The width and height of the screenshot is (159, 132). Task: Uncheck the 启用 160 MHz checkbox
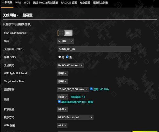[x=91, y=89]
